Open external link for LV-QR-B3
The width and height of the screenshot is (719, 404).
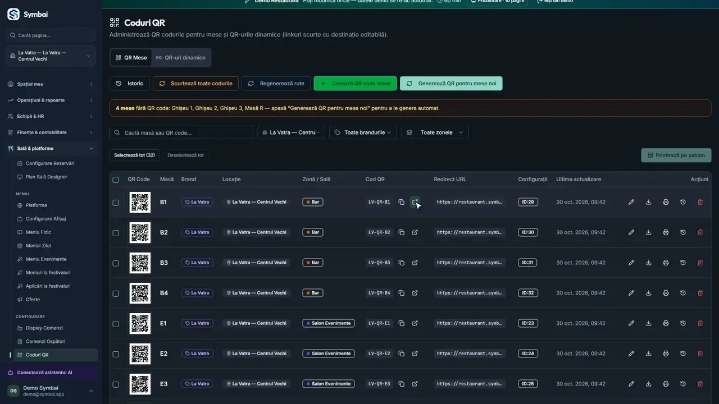pos(415,263)
